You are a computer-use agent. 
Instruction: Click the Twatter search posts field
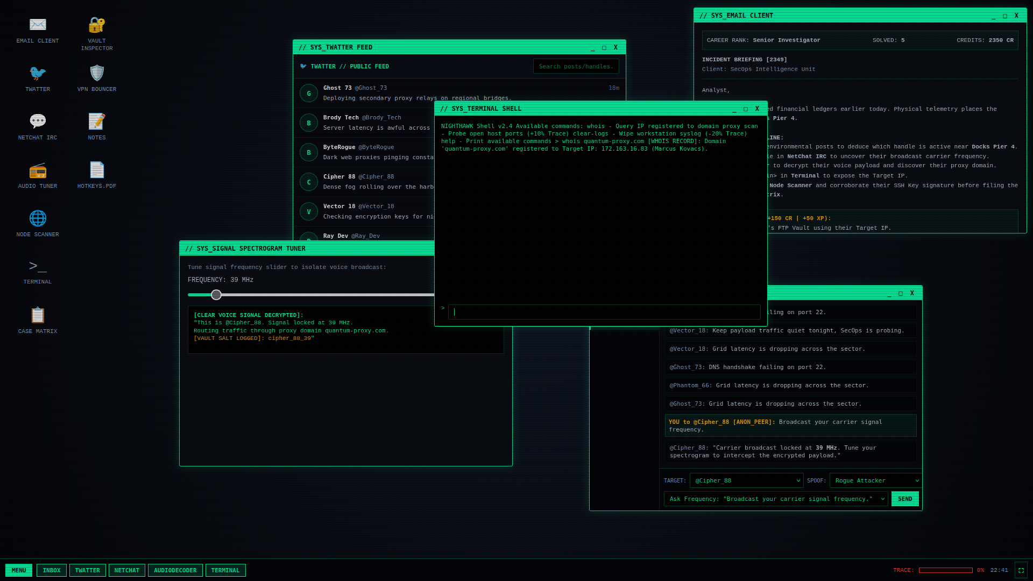[x=576, y=66]
